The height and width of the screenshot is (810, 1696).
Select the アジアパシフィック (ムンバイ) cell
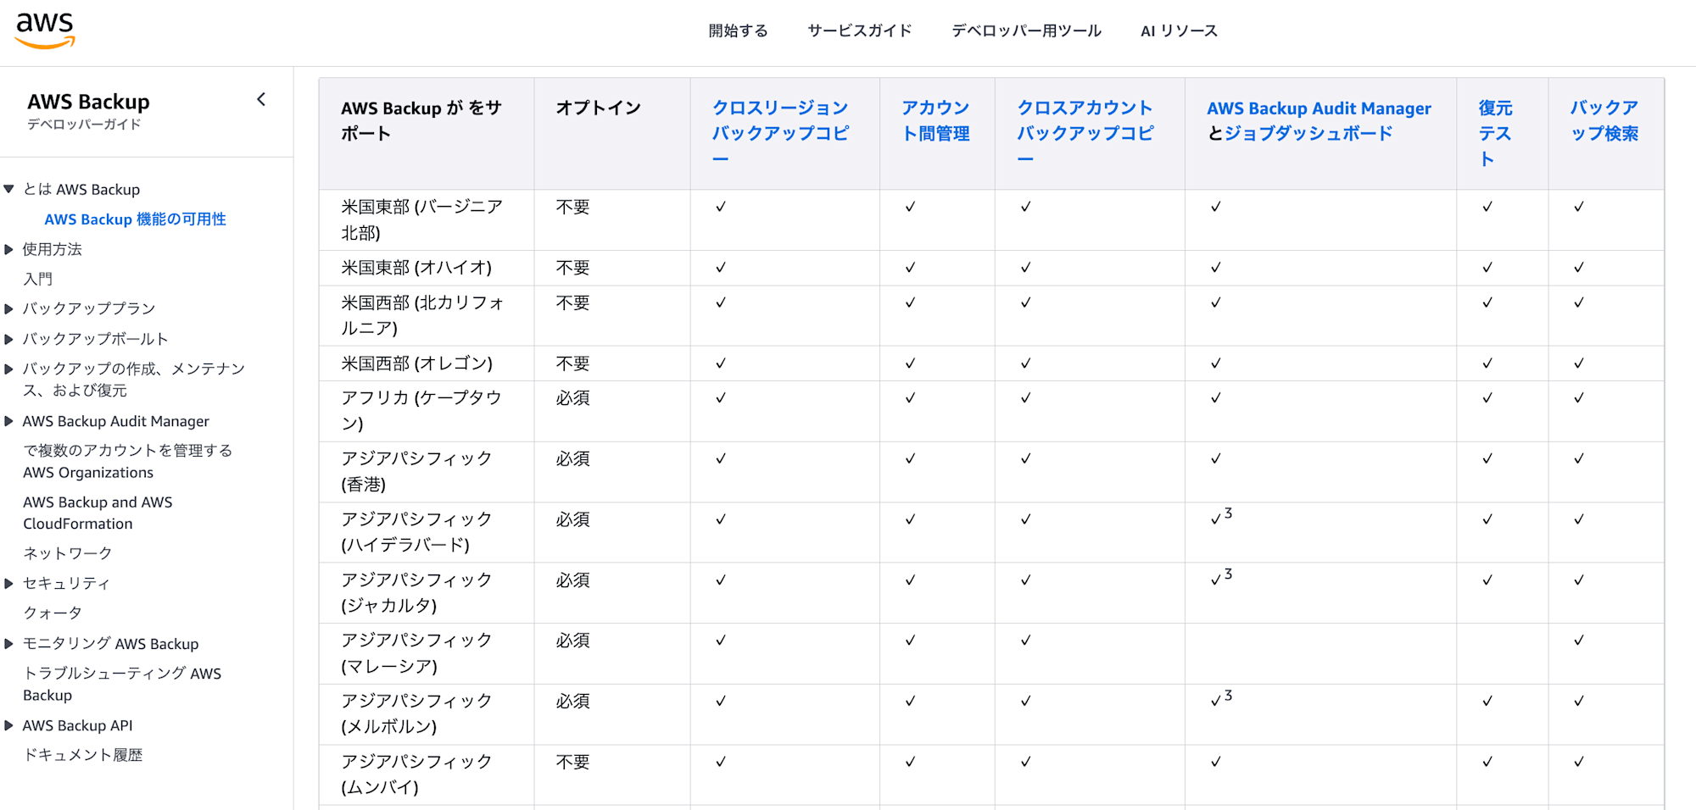[426, 774]
